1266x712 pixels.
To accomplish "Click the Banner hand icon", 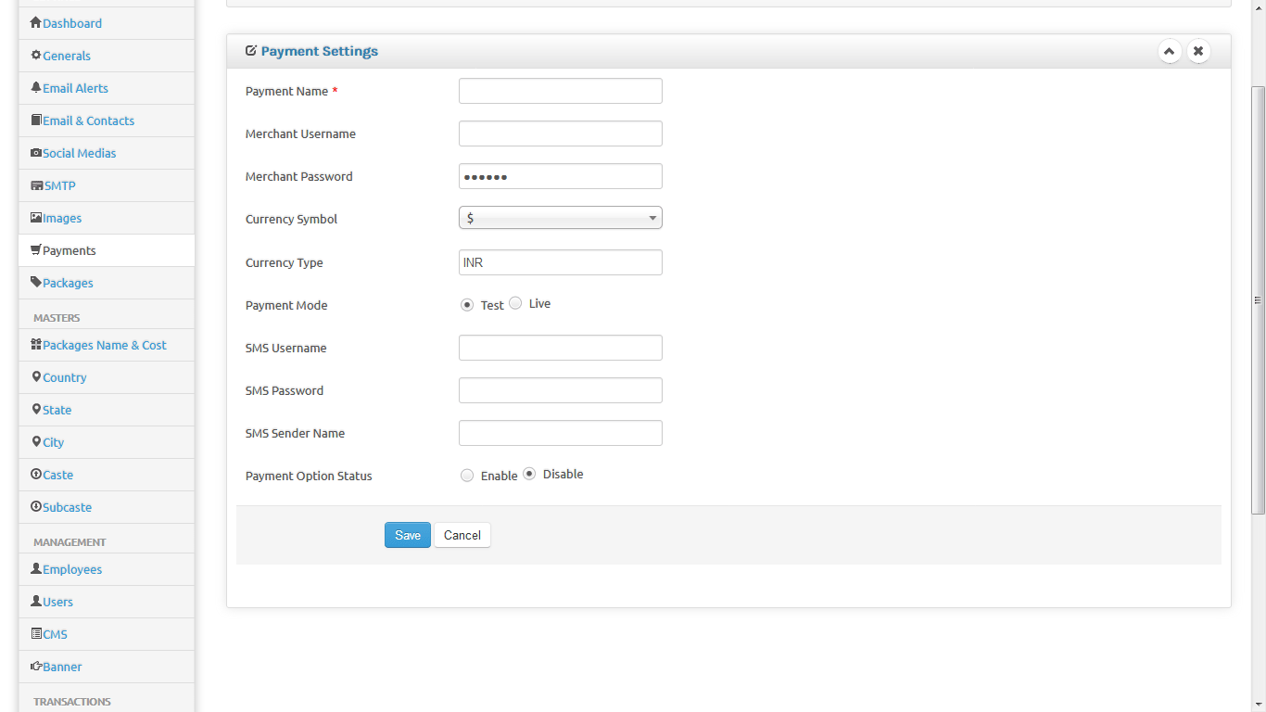I will (x=36, y=666).
